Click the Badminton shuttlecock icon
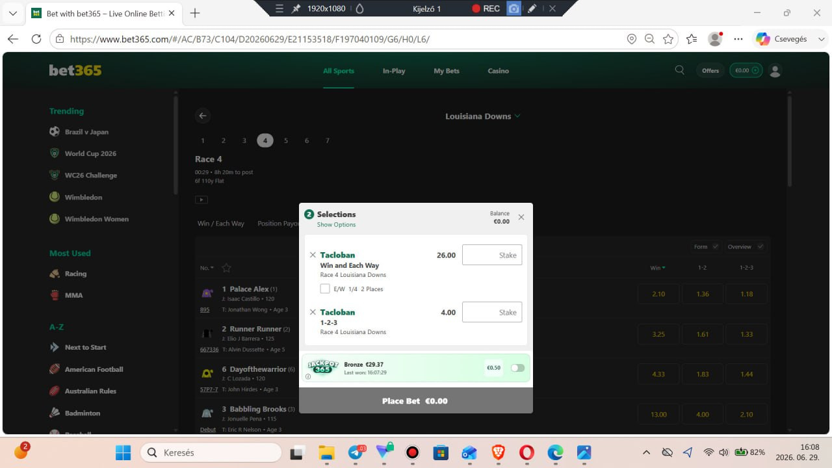The image size is (832, 468). pyautogui.click(x=55, y=413)
